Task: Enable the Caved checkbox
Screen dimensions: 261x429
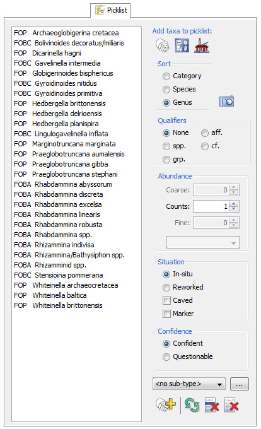Action: (166, 301)
